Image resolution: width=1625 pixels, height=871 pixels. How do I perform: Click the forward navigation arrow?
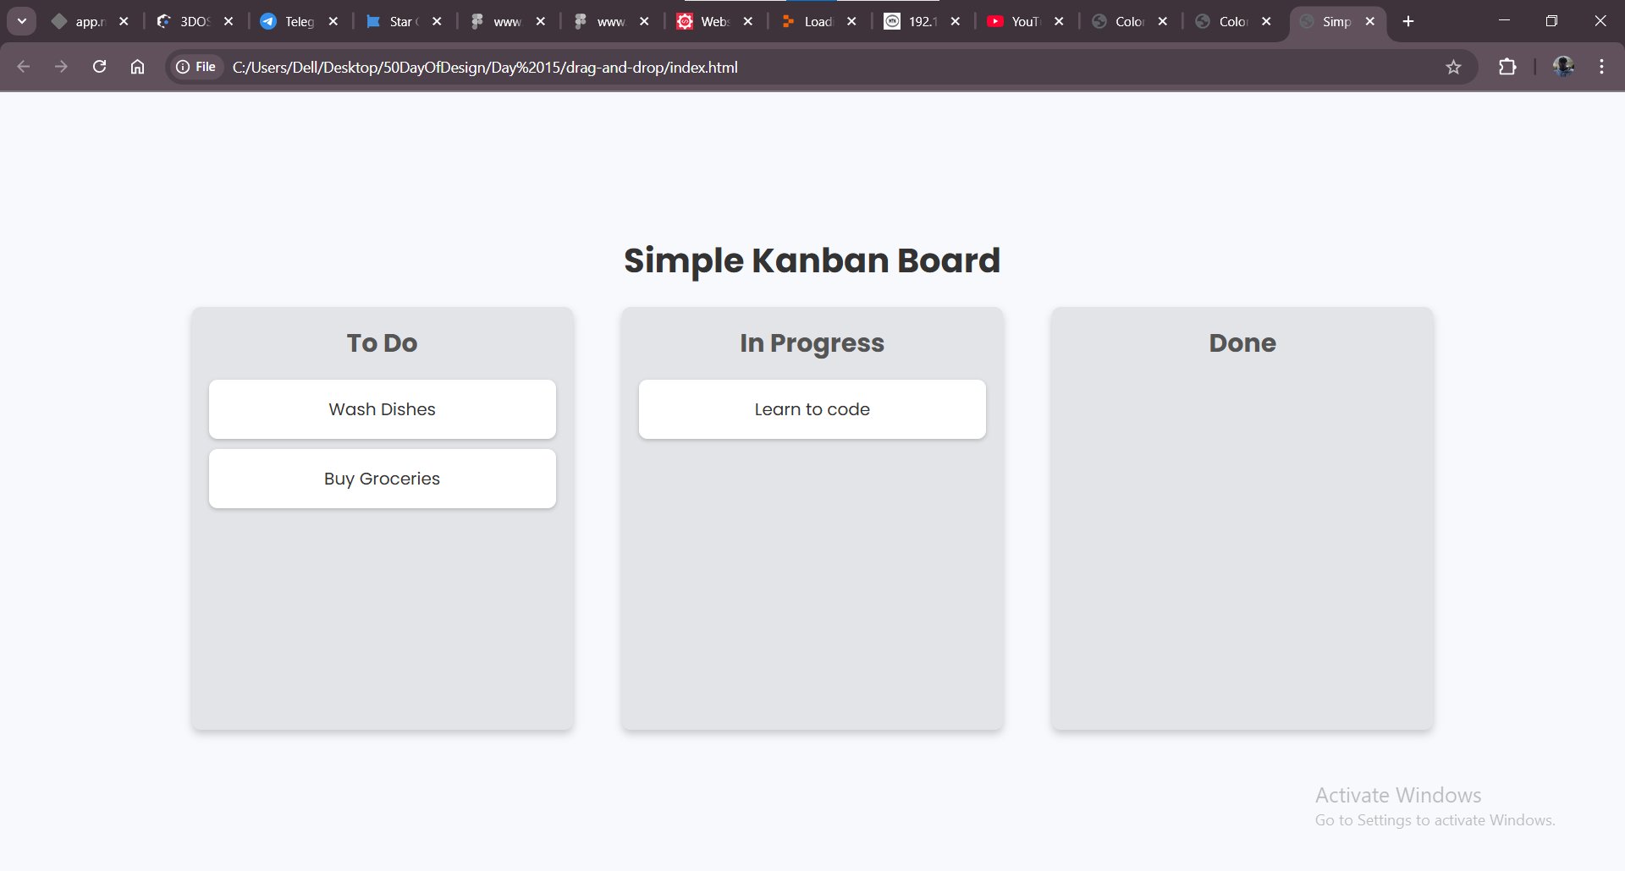61,67
